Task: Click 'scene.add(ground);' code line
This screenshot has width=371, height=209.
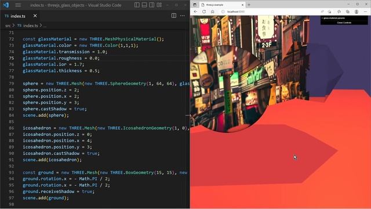Action: (x=46, y=198)
